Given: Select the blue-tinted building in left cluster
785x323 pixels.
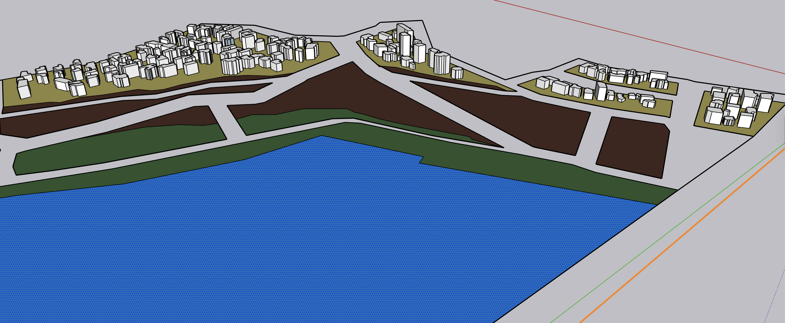Looking at the screenshot, I should [229, 41].
